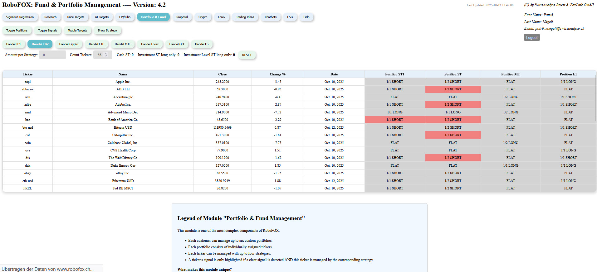The height and width of the screenshot is (272, 597).
Task: Click the highlighted Position ST1 cell for bac
Action: pos(395,120)
